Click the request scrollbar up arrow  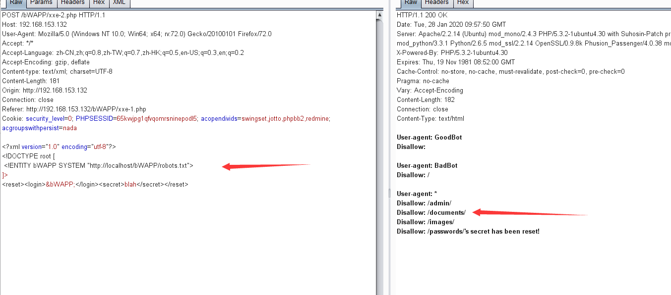point(379,14)
